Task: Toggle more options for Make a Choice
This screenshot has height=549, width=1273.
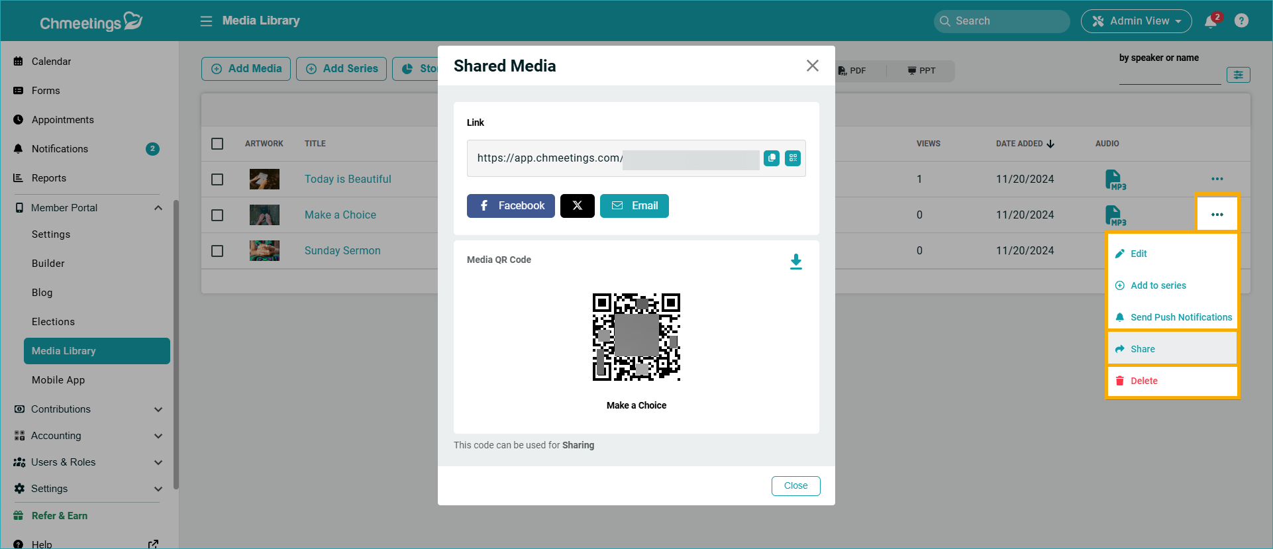Action: (1217, 215)
